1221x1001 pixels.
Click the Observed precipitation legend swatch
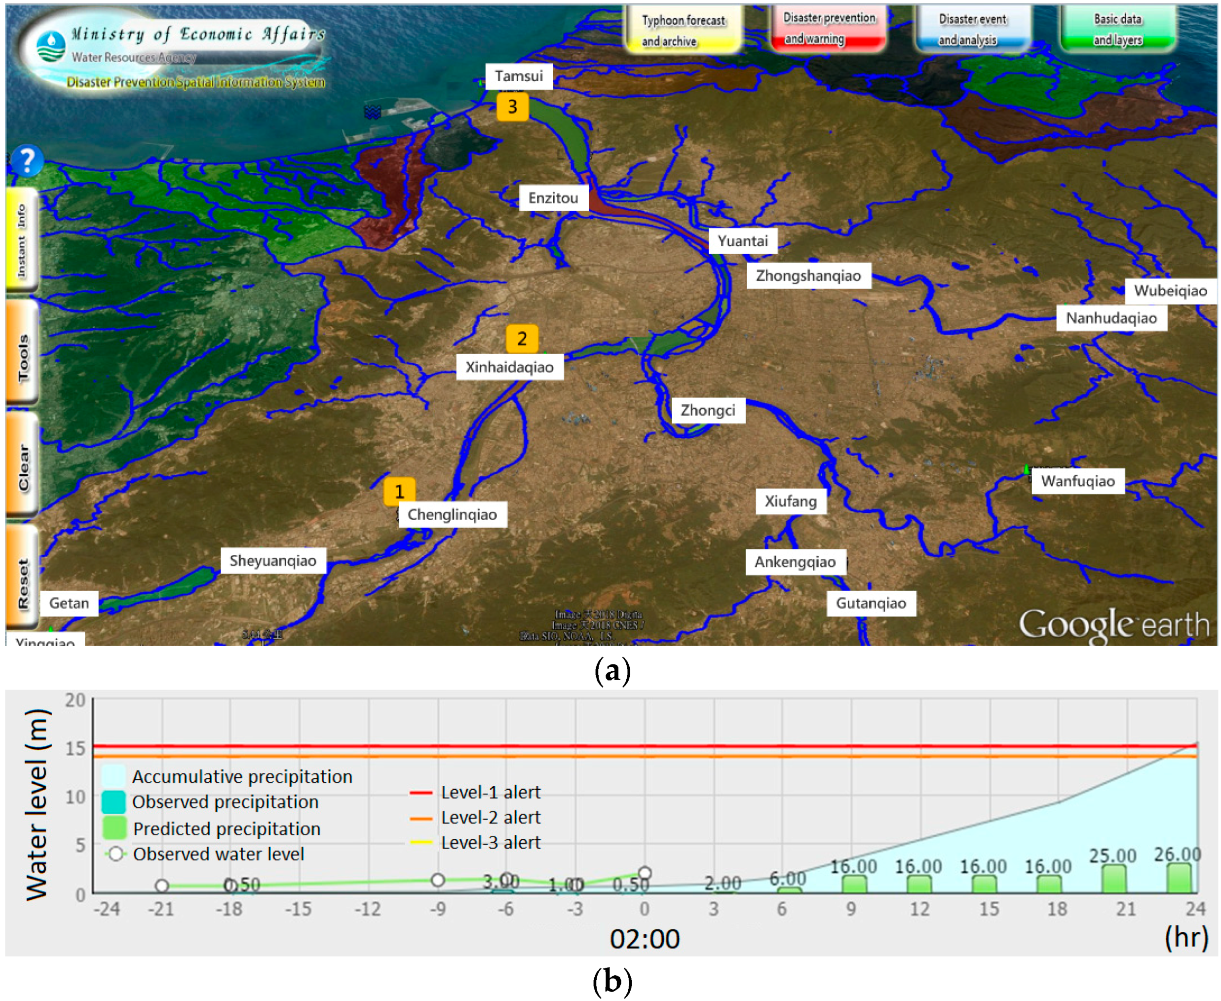114,802
